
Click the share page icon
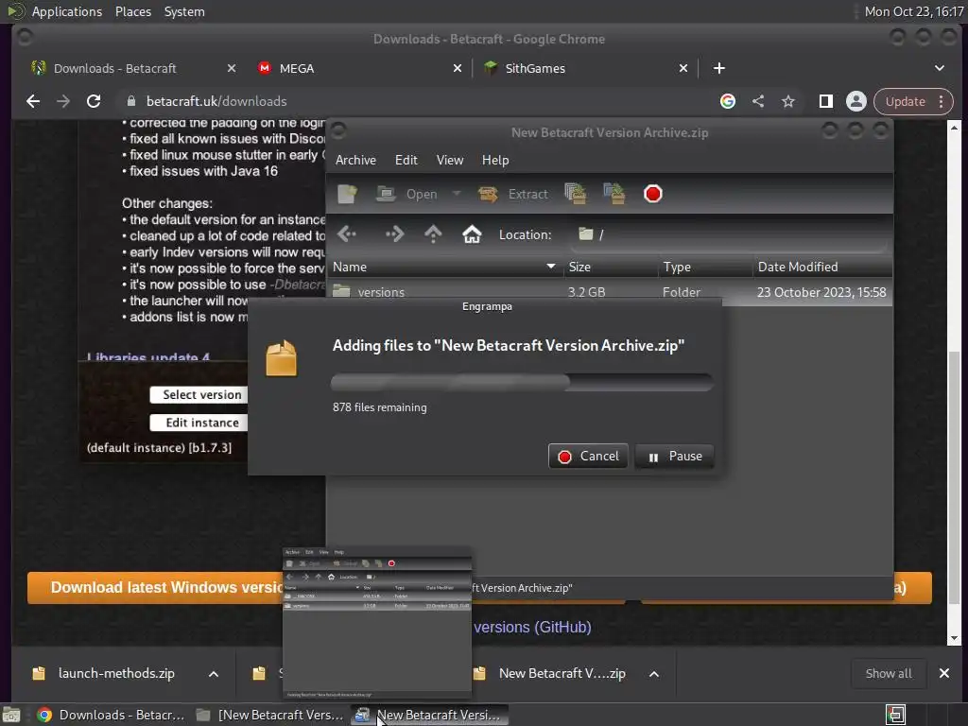(x=758, y=101)
